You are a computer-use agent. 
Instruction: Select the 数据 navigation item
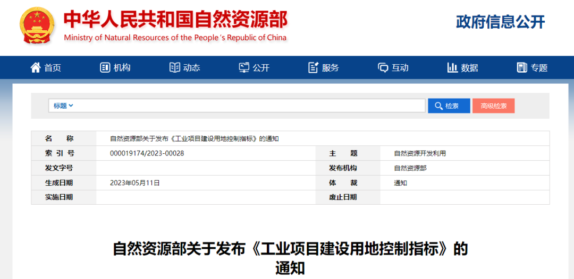pyautogui.click(x=469, y=67)
